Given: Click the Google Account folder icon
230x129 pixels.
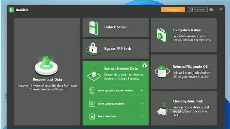Looking at the screenshot, I should 92,104.
